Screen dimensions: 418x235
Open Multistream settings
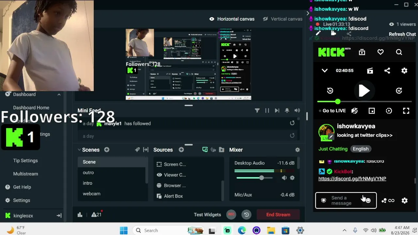(25, 174)
